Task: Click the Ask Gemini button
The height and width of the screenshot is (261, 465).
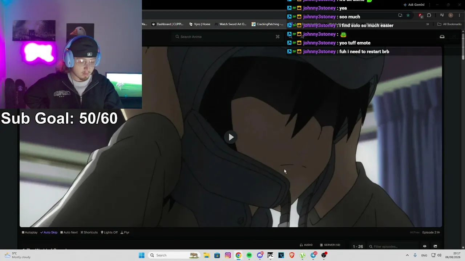Action: 414,5
